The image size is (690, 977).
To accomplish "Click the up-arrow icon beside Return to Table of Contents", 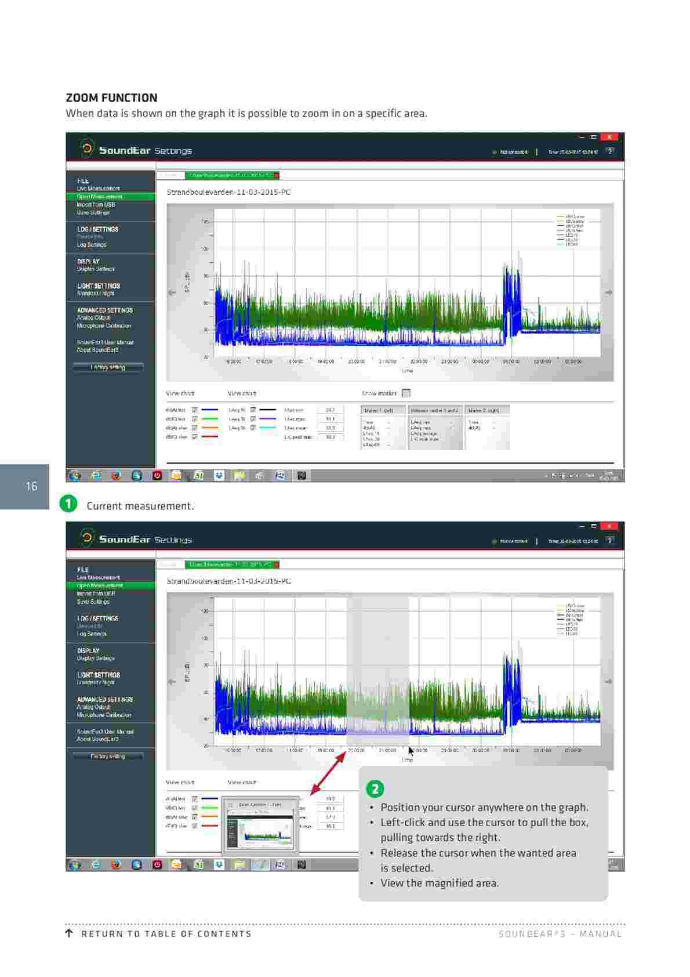I will click(69, 933).
